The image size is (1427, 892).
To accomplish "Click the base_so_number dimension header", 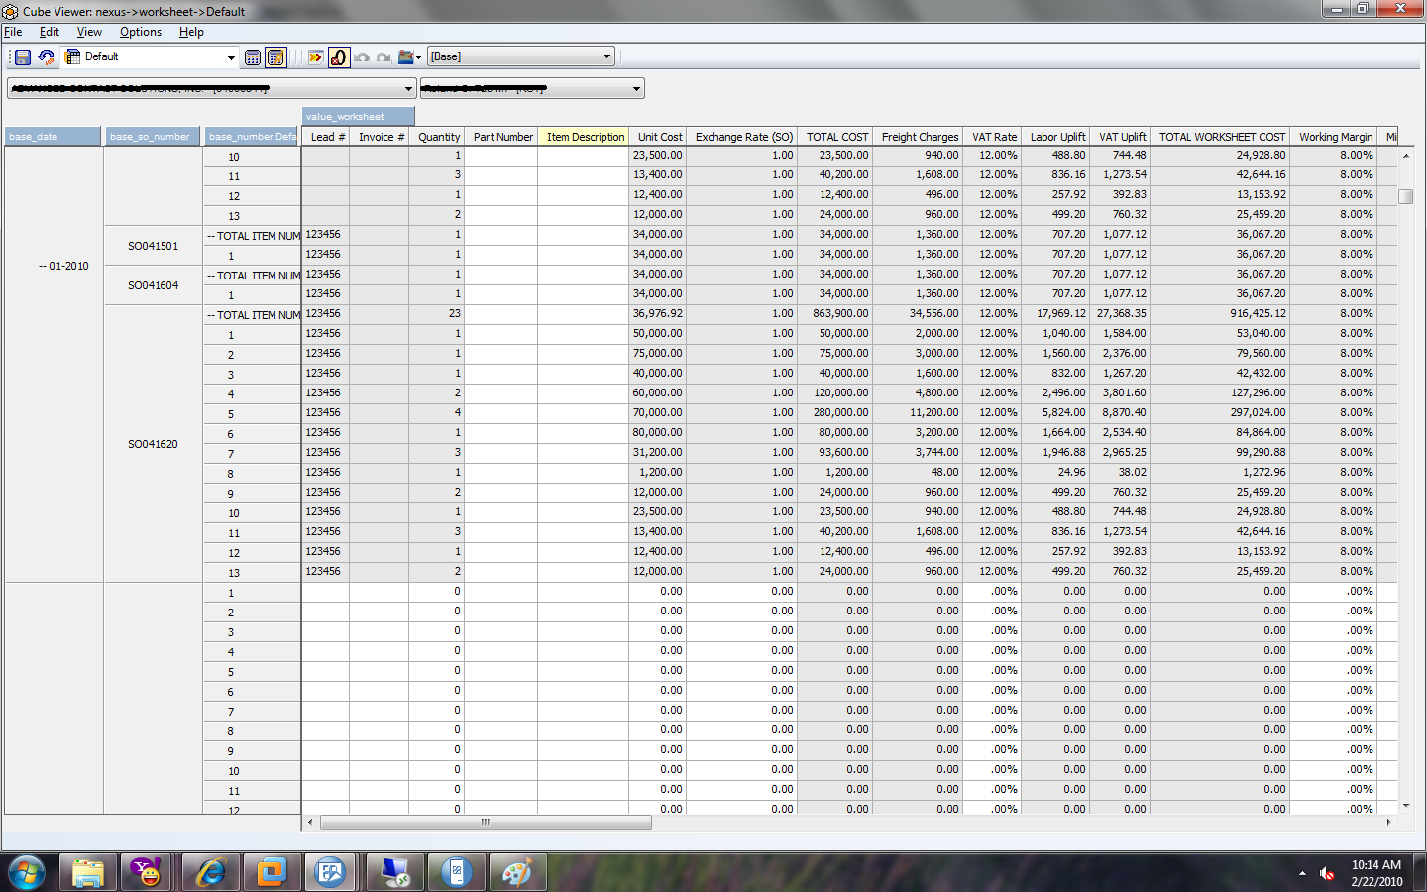I will pyautogui.click(x=152, y=137).
